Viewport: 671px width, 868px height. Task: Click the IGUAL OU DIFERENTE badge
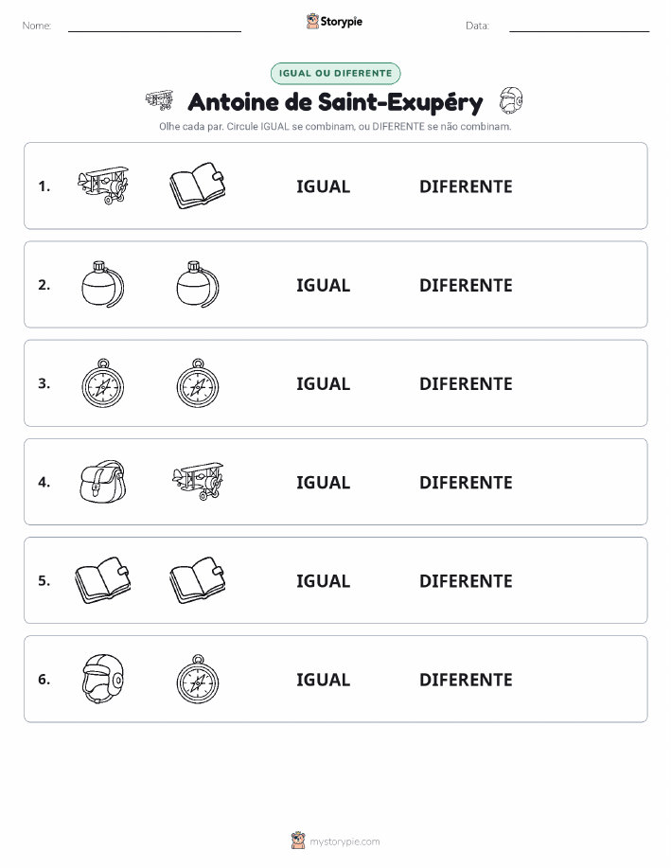(335, 73)
